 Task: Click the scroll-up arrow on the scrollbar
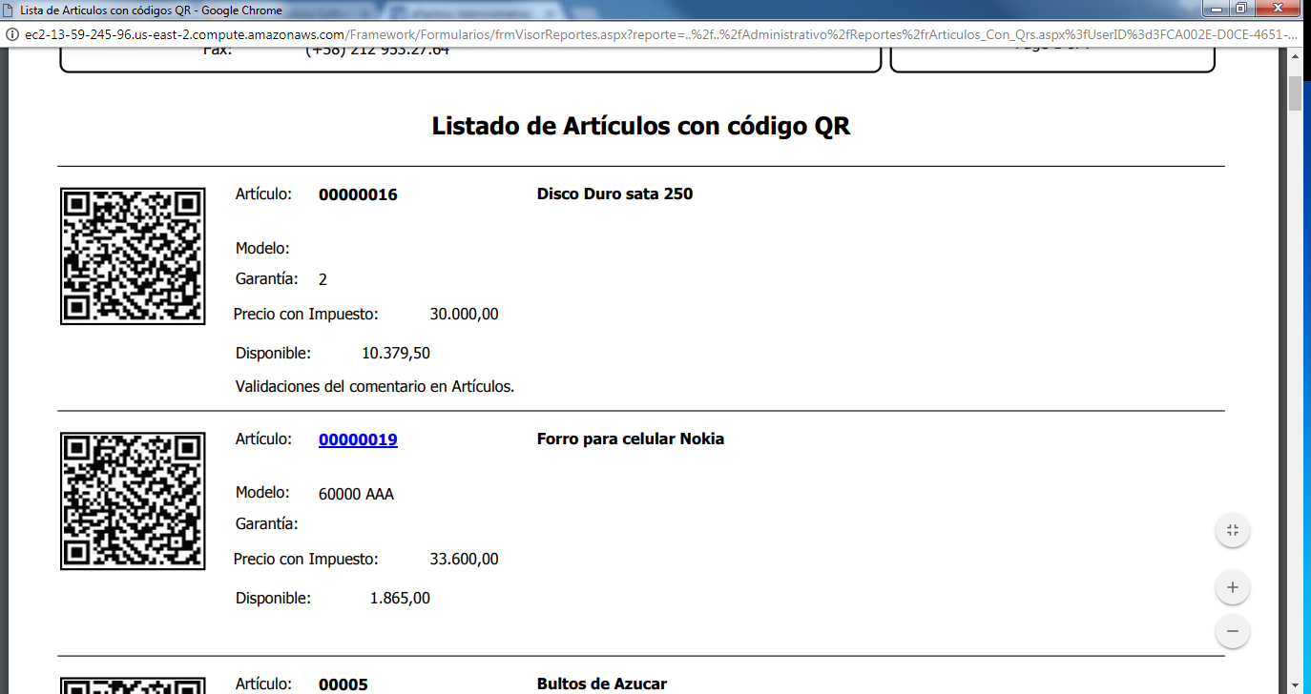pos(1296,55)
